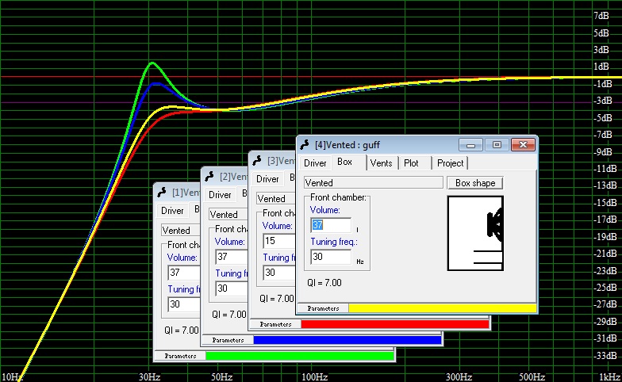Click the Front chamber label in window [4]
The image size is (622, 382).
pos(338,197)
